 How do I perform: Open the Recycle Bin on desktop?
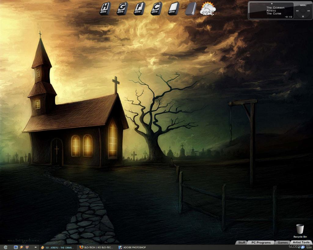click(x=300, y=231)
